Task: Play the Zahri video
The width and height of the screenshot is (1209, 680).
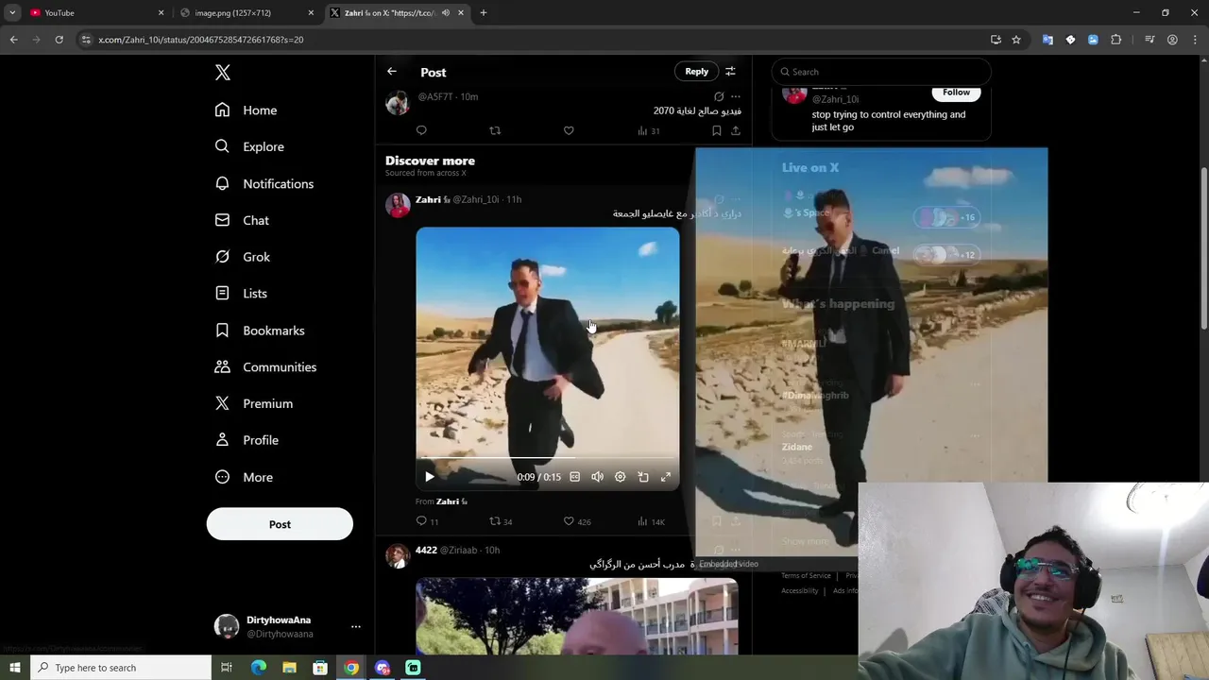Action: (x=430, y=477)
